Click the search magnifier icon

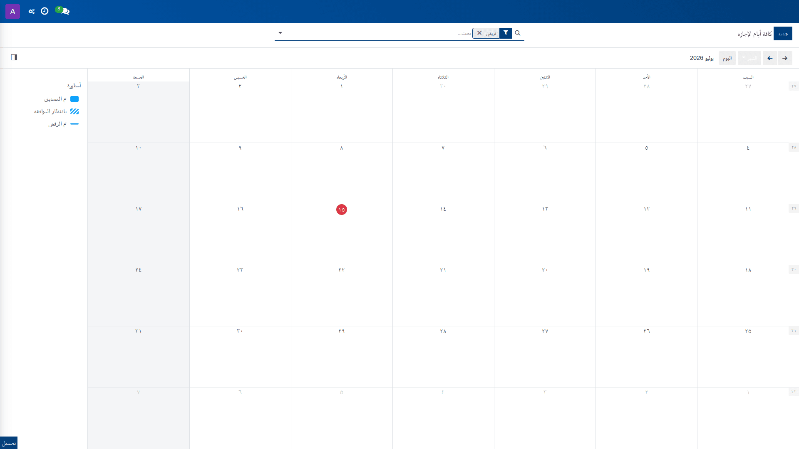(x=518, y=33)
